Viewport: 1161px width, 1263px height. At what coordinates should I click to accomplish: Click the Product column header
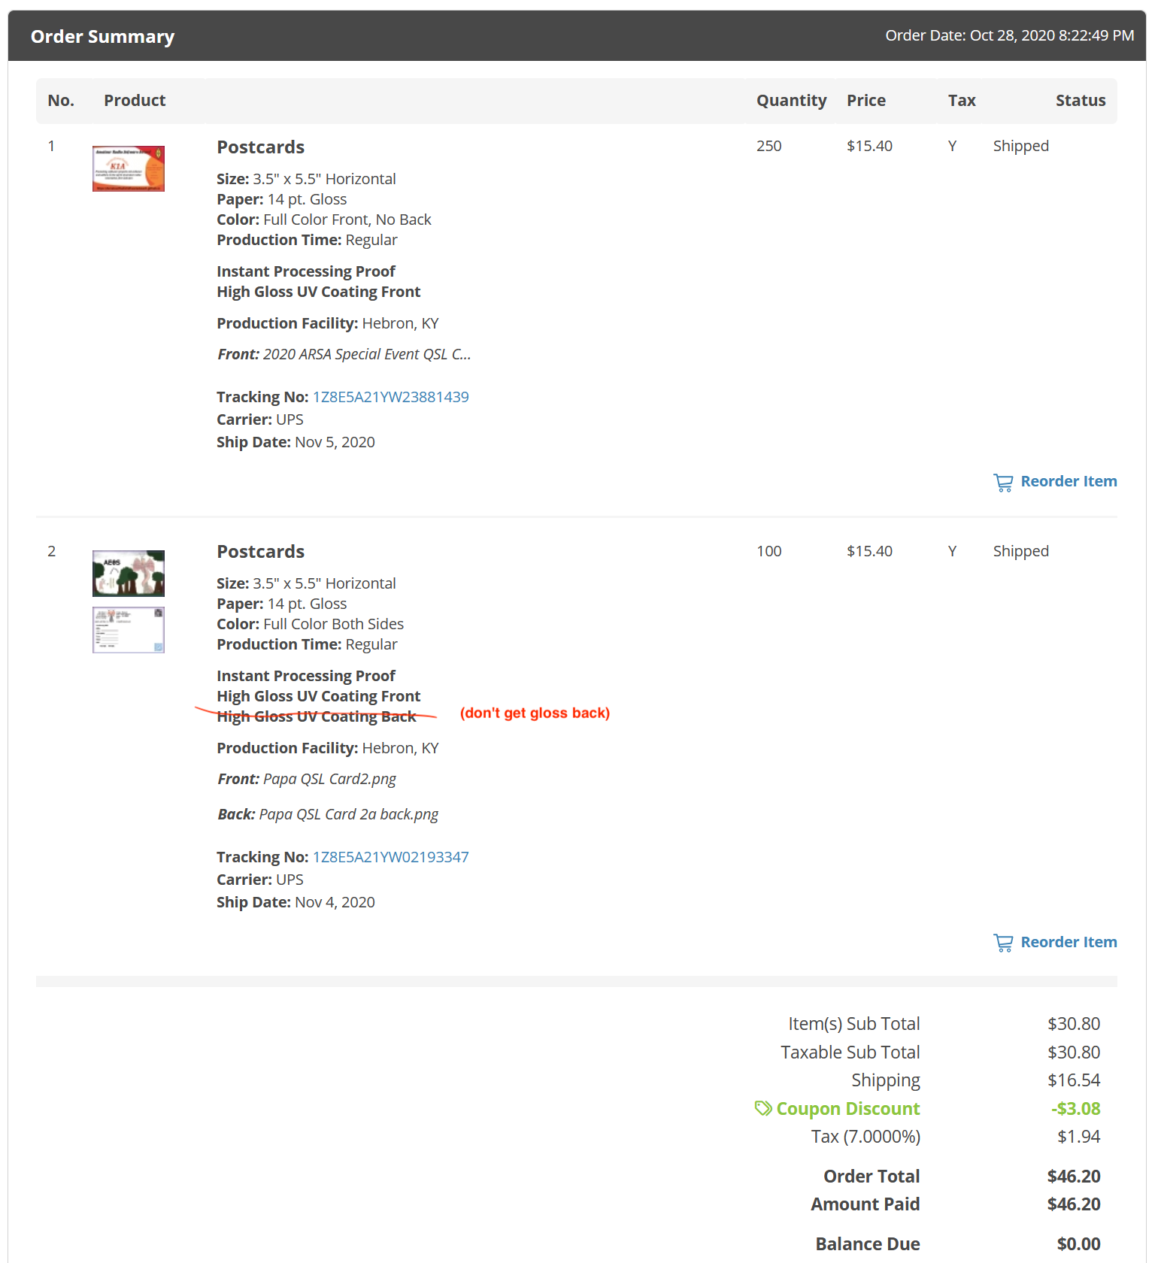(135, 101)
